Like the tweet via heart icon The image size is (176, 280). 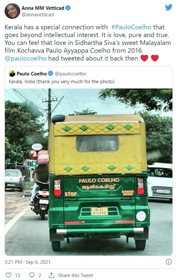pos(8,275)
